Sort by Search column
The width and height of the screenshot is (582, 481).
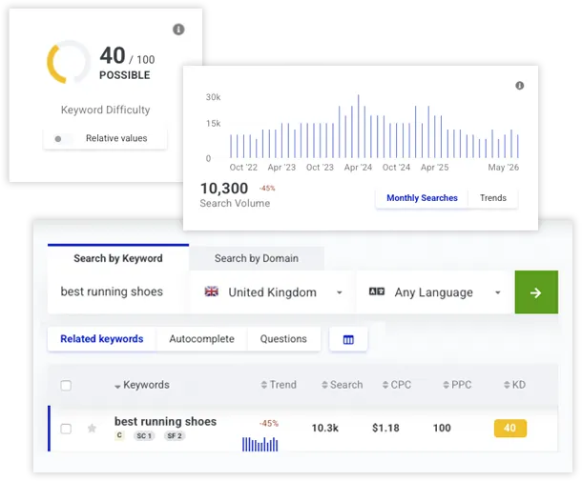(x=343, y=385)
